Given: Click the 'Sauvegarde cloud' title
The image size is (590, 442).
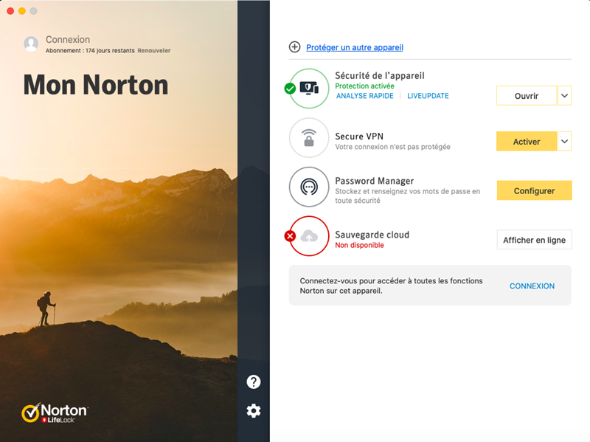Looking at the screenshot, I should (372, 235).
